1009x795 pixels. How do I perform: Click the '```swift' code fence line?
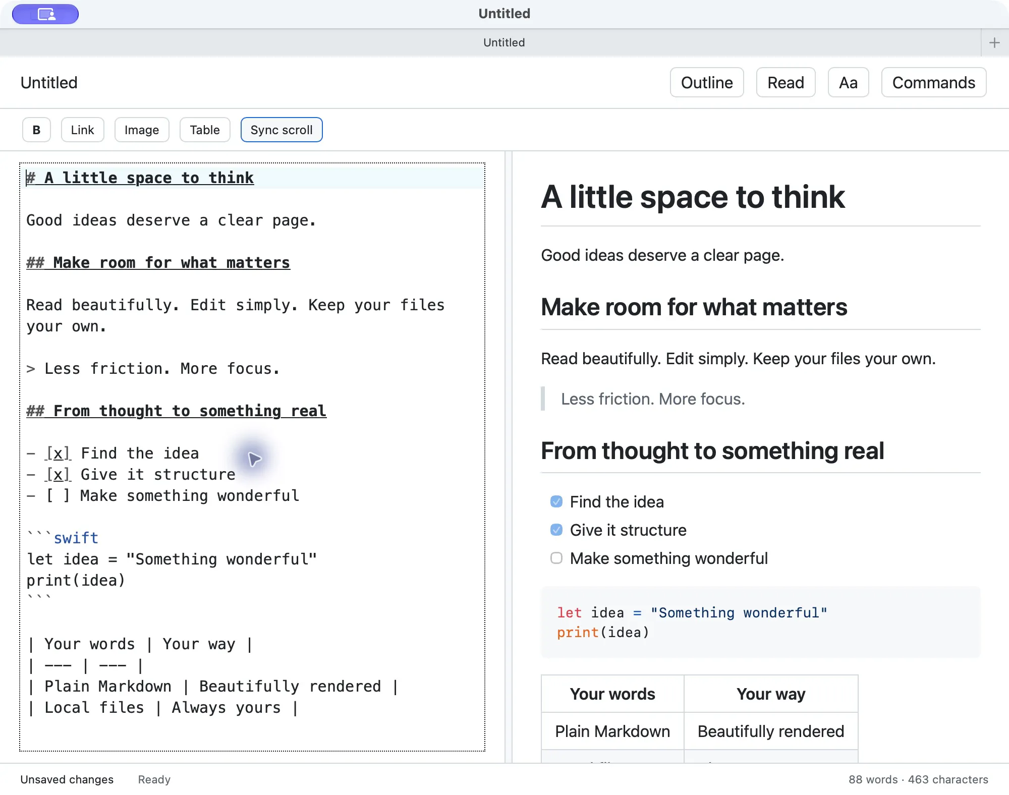click(x=63, y=538)
